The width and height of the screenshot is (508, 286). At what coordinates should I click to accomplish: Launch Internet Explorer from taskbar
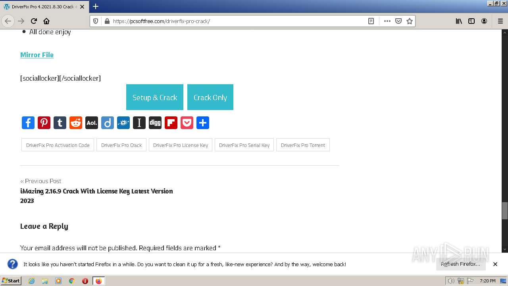click(x=31, y=281)
